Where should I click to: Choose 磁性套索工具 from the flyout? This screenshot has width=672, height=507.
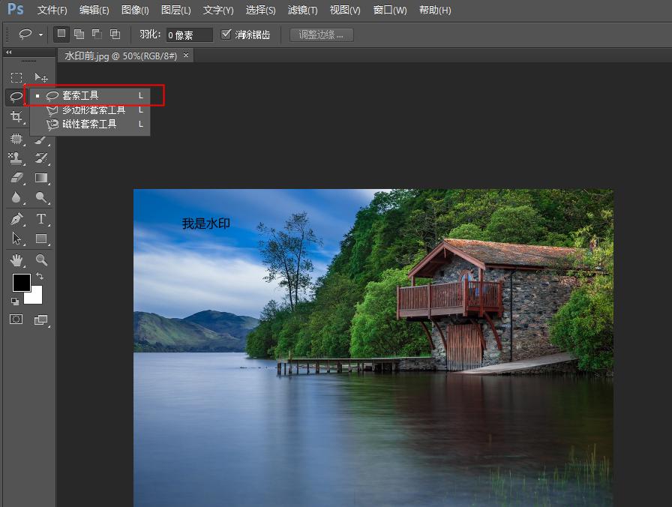click(x=89, y=124)
